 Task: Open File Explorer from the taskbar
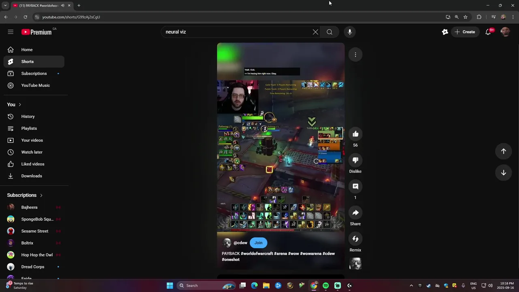coord(266,286)
